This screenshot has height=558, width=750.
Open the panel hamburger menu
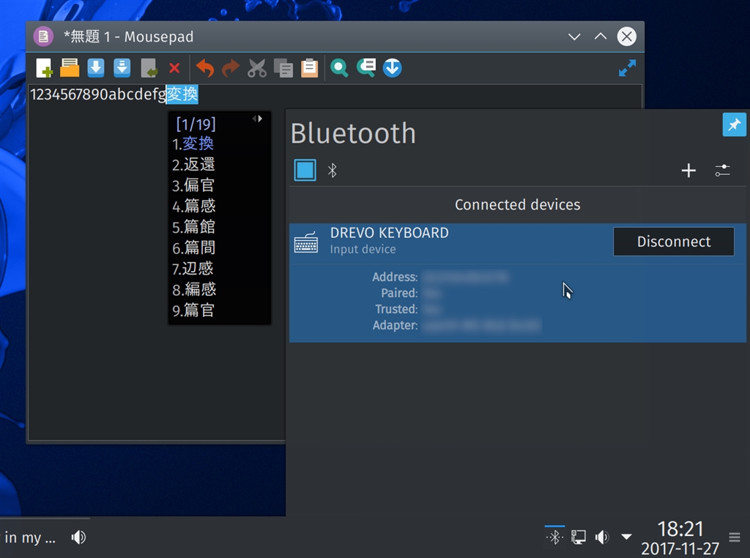click(734, 537)
